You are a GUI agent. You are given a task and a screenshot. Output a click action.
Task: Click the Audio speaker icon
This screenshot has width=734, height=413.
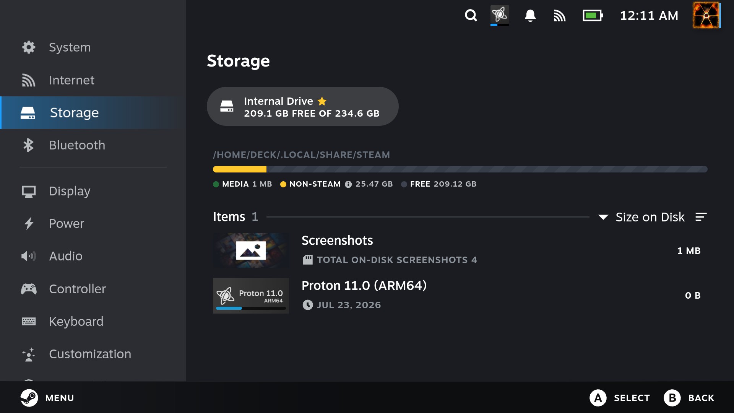click(29, 256)
